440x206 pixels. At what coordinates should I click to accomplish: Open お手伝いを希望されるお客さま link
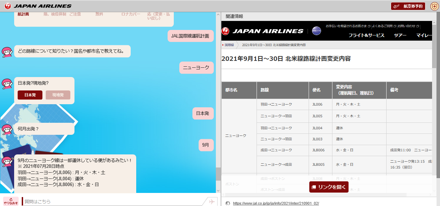pos(348,26)
